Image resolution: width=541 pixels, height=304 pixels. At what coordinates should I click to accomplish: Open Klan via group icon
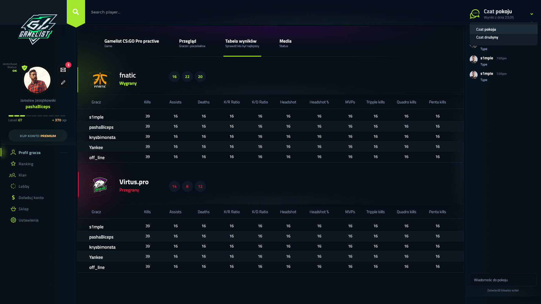pos(12,175)
